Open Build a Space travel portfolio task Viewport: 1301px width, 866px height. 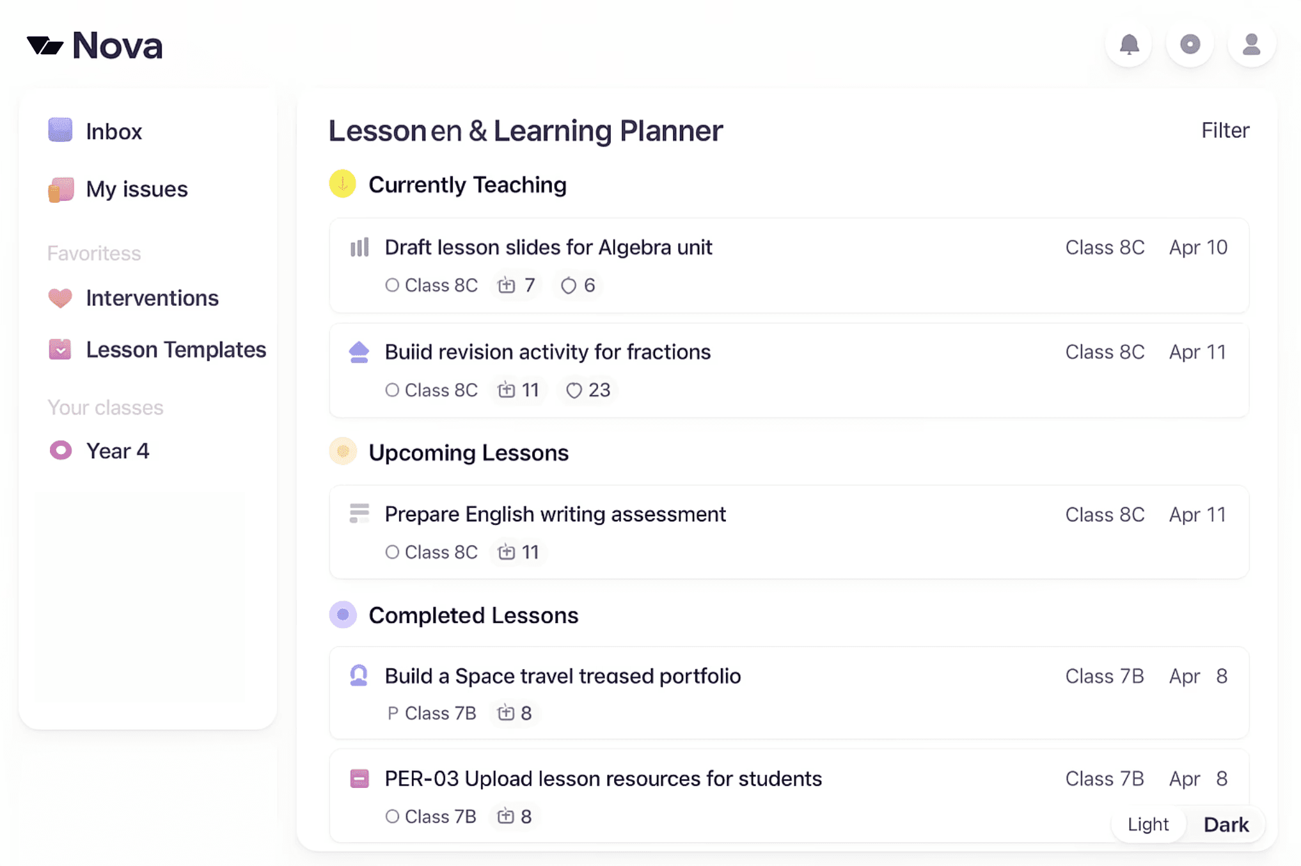coord(562,676)
